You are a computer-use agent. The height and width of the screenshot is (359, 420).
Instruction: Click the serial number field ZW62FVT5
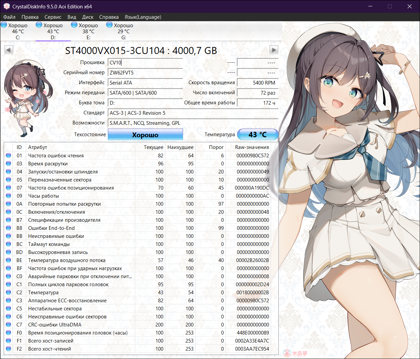[x=145, y=72]
